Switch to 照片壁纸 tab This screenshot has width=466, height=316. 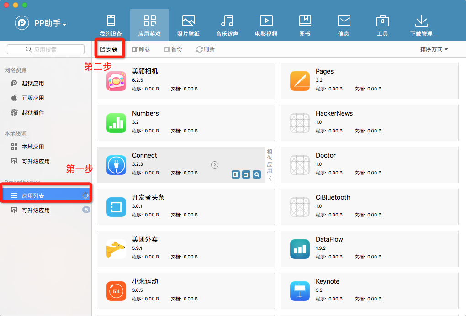point(188,25)
